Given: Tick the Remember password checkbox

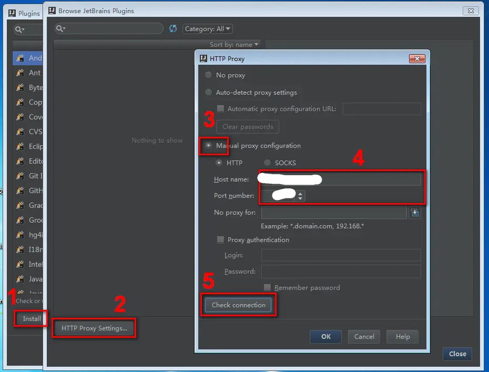Looking at the screenshot, I should pyautogui.click(x=267, y=287).
